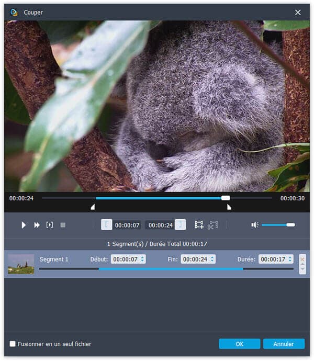The height and width of the screenshot is (361, 314).
Task: Select the Segment 1 thumbnail
Action: pos(21,264)
